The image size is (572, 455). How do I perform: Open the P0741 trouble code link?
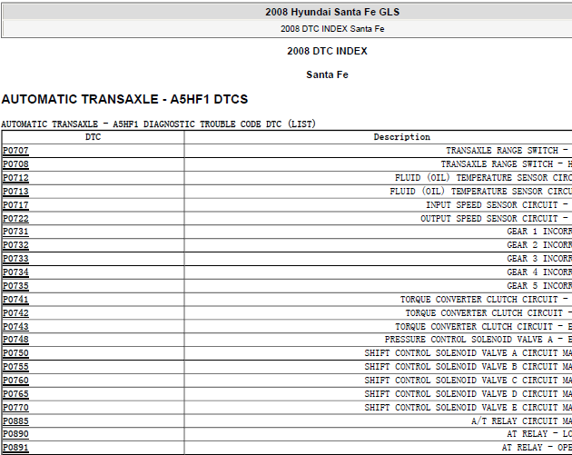tap(15, 300)
